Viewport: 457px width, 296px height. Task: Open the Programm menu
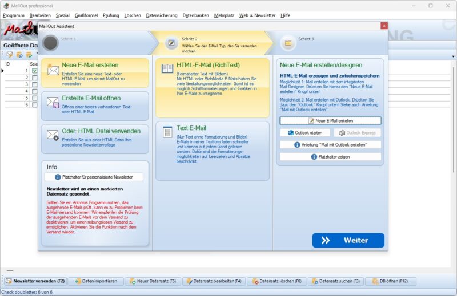14,15
